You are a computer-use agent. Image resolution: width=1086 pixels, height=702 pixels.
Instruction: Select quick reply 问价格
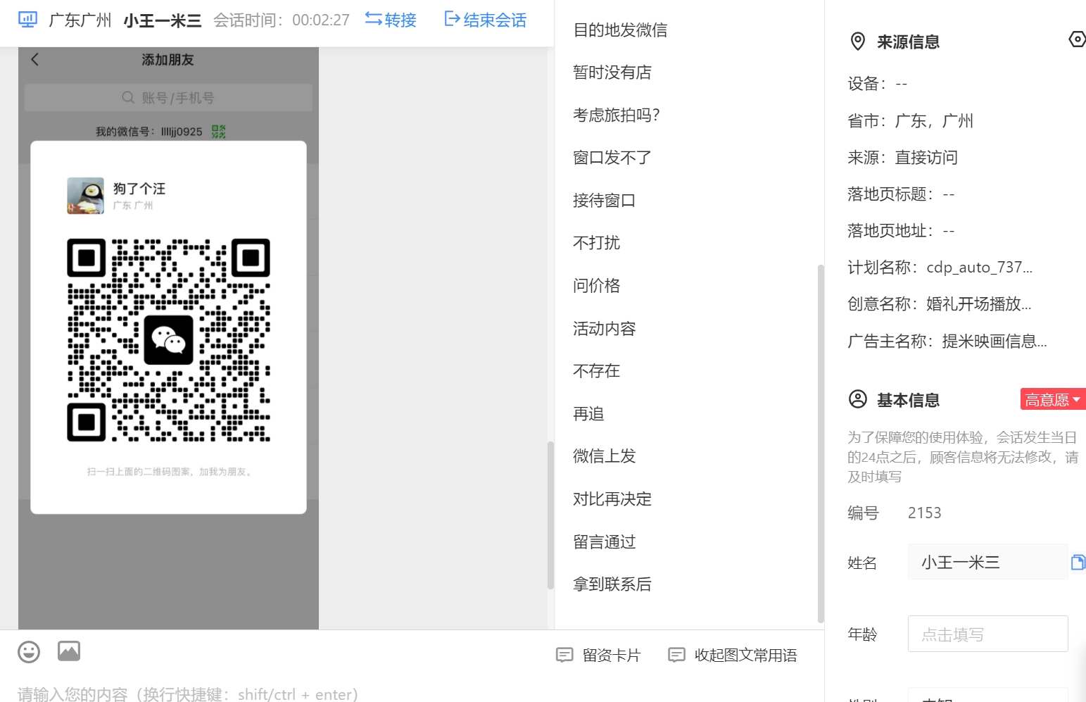[x=597, y=286]
